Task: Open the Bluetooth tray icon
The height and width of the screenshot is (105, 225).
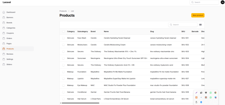Action: coord(201,102)
